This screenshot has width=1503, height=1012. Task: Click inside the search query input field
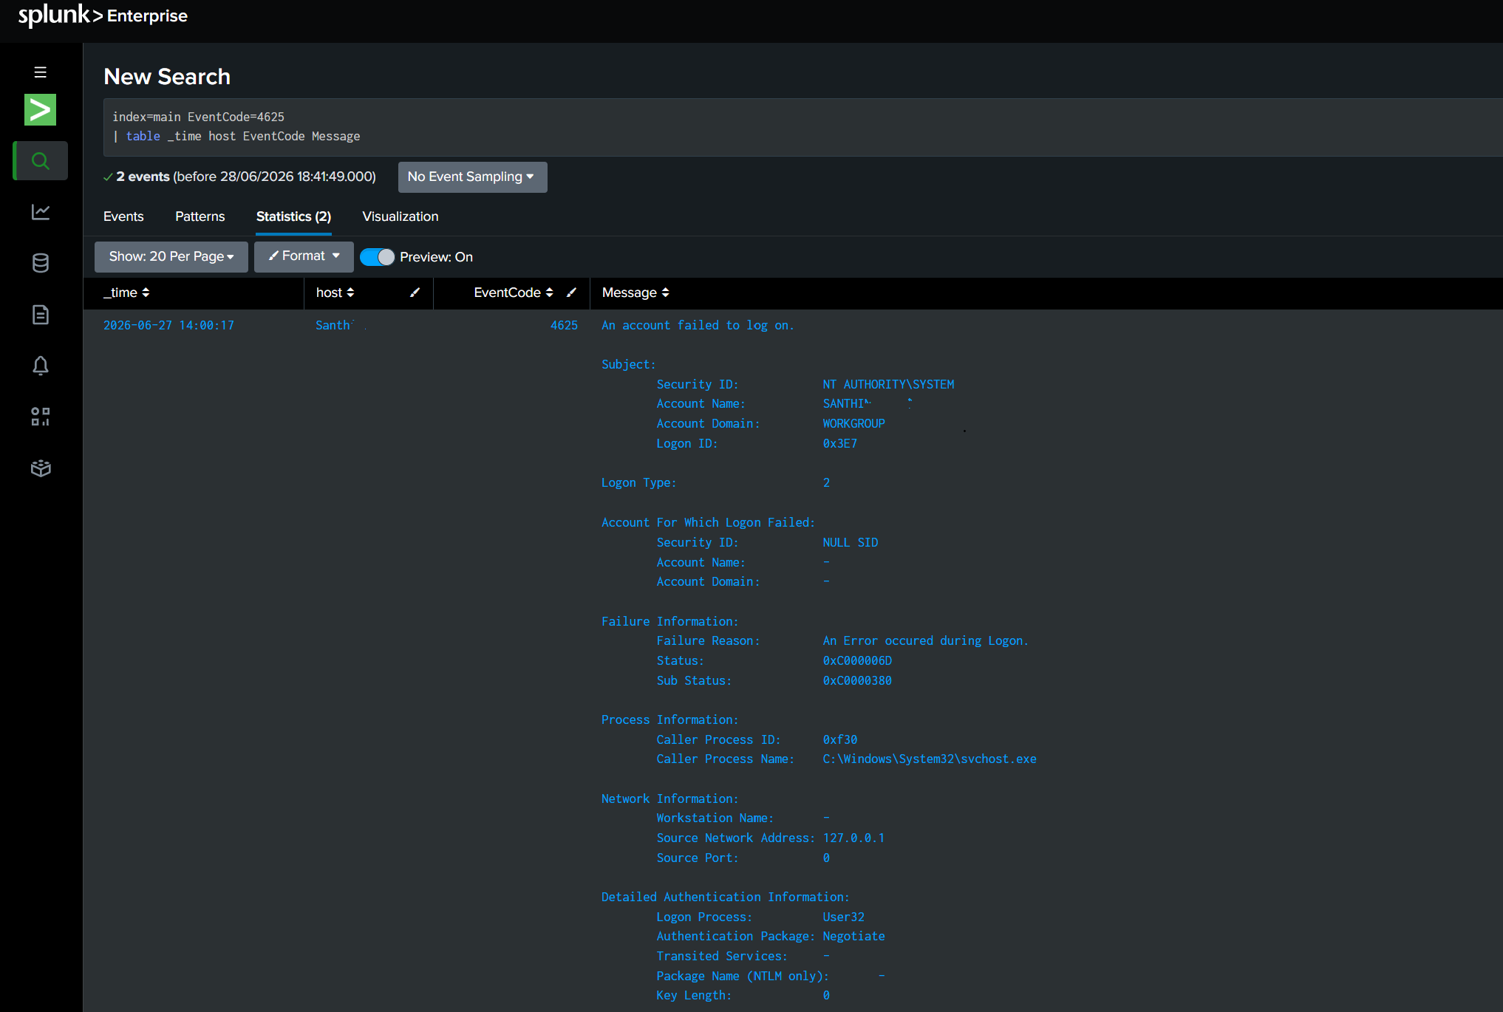click(x=803, y=127)
